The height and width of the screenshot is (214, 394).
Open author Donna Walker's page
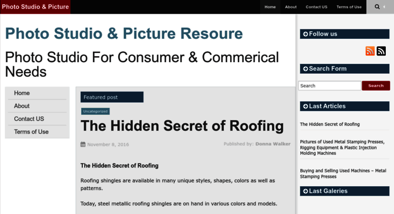pyautogui.click(x=273, y=144)
